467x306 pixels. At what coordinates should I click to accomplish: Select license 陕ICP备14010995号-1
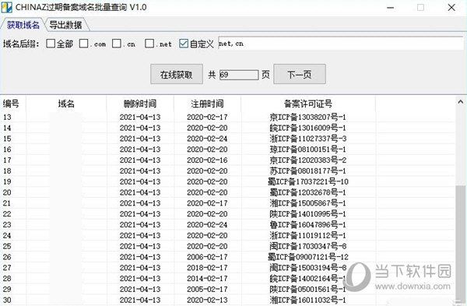[x=308, y=214]
